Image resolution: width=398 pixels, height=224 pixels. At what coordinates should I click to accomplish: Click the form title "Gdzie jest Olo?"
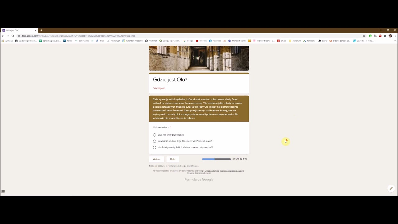pos(170,80)
